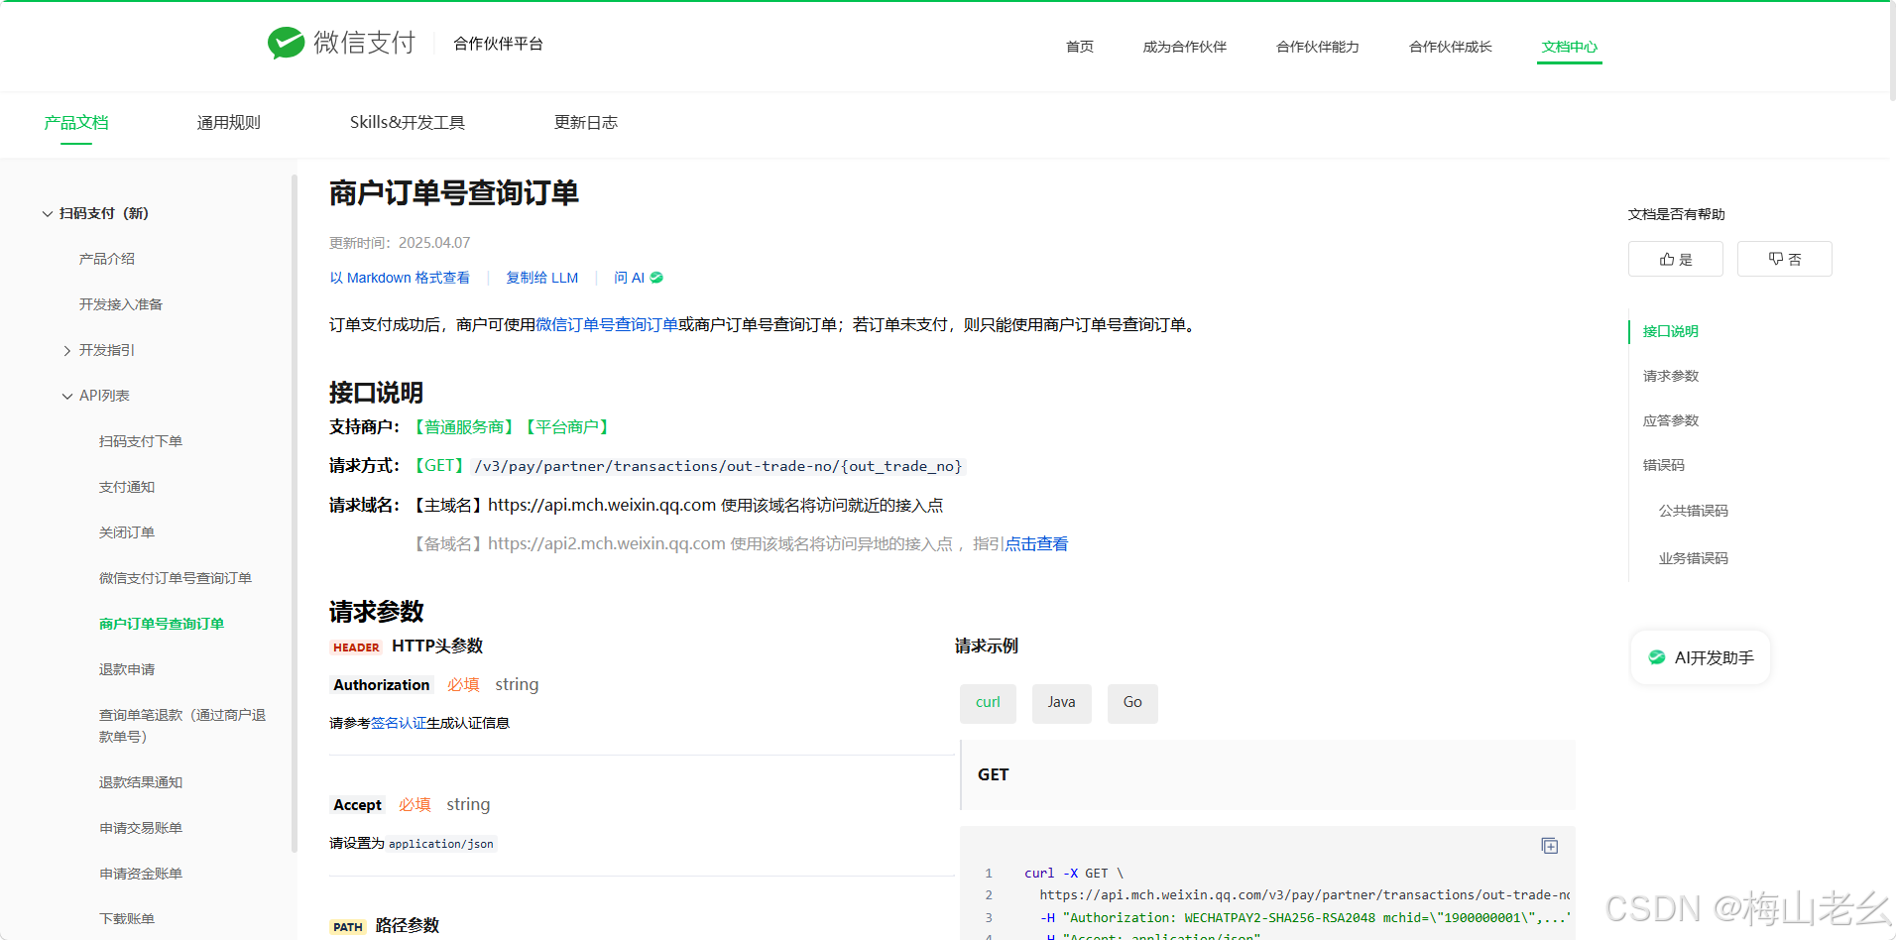Collapse the 扫码支付（新） section
The width and height of the screenshot is (1896, 940).
(47, 213)
